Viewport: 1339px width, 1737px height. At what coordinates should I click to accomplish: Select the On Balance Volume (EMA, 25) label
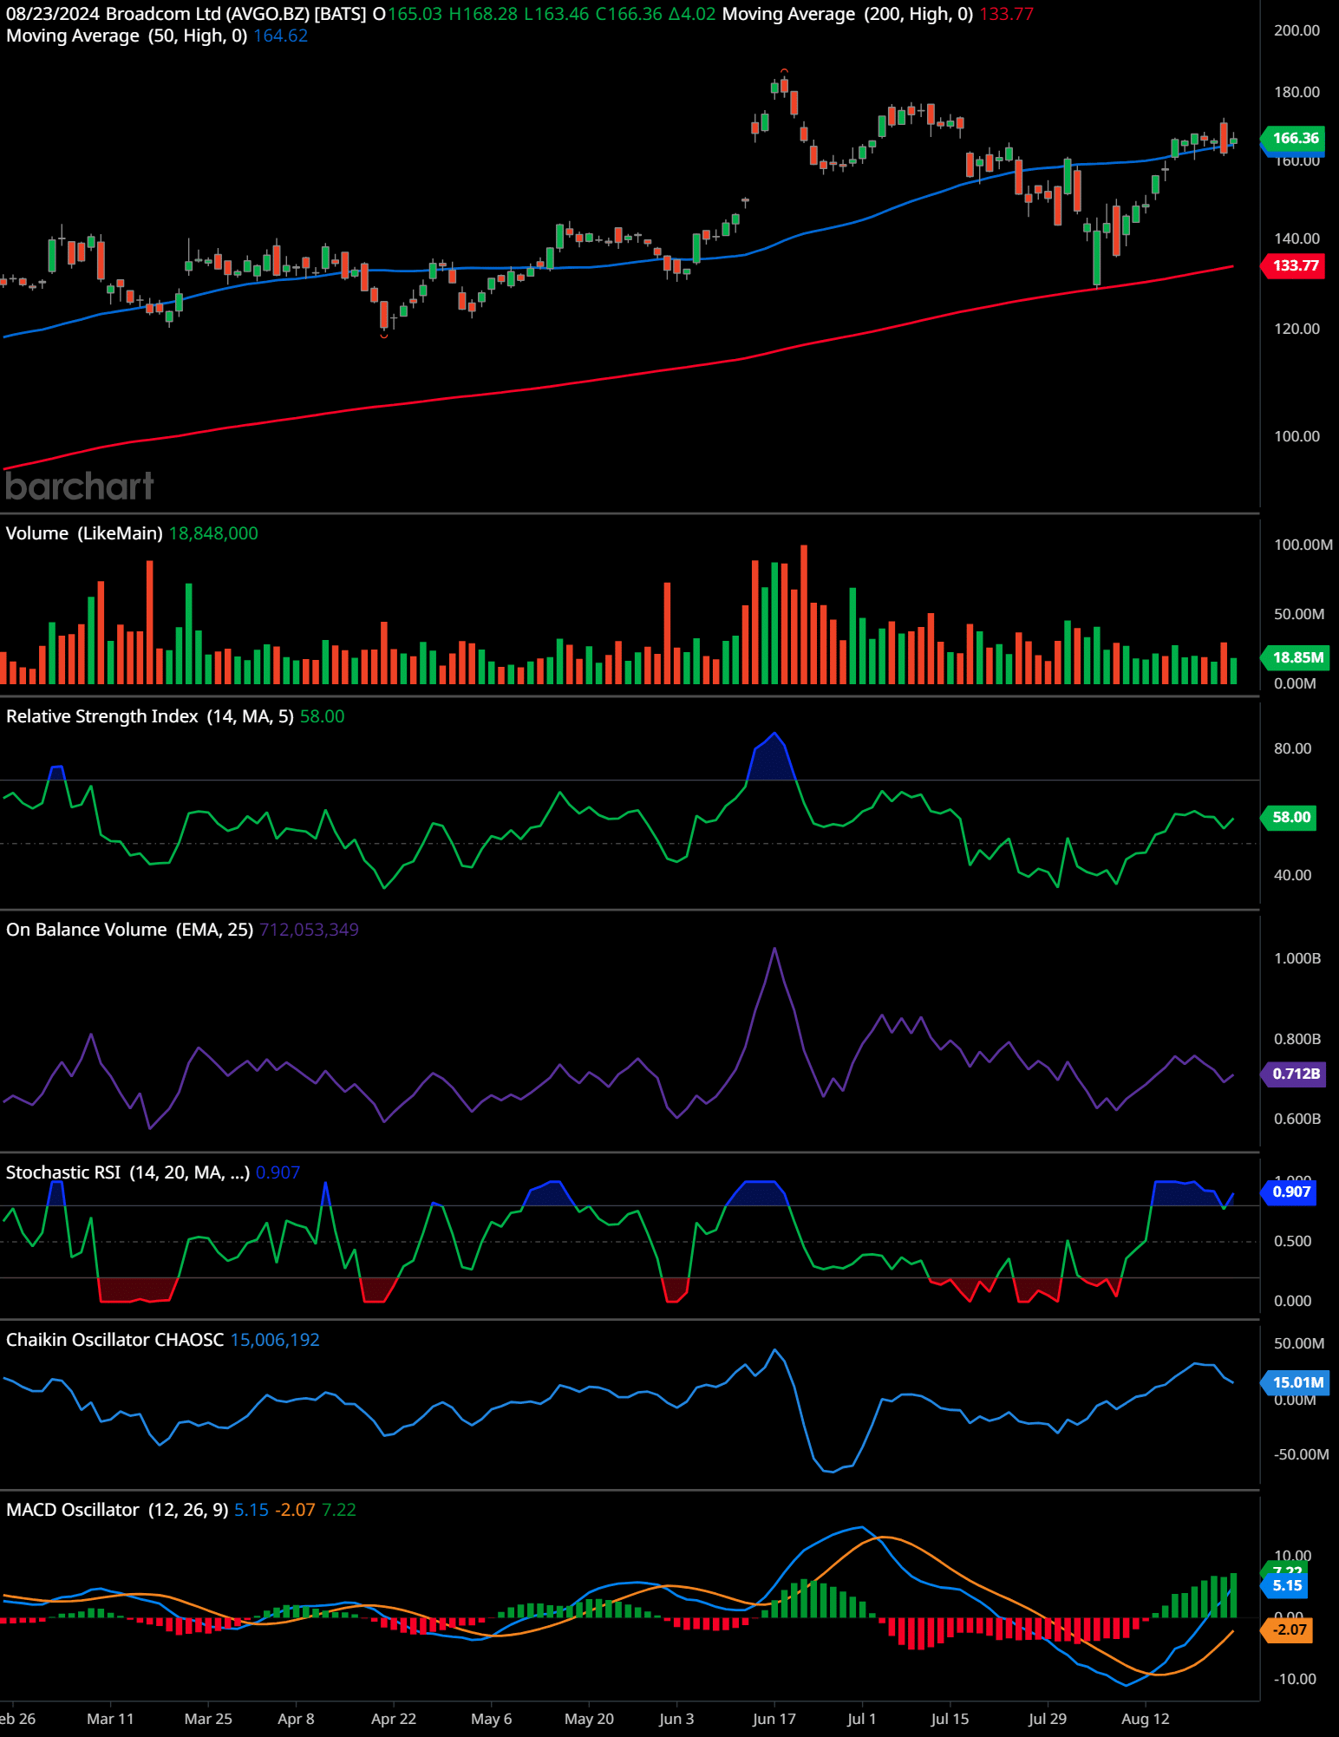click(x=130, y=930)
